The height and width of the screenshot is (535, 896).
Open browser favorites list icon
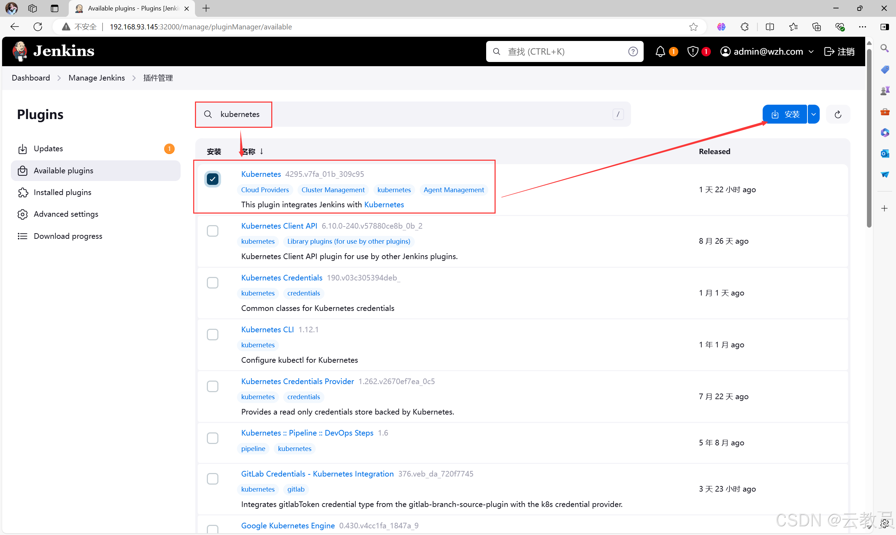click(x=793, y=27)
